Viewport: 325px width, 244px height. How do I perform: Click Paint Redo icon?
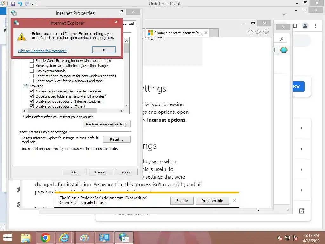(x=27, y=4)
